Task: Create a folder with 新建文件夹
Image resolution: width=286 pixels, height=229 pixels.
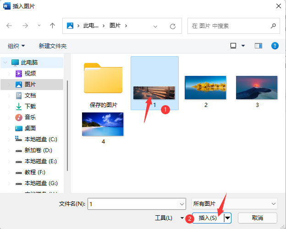Action: pyautogui.click(x=53, y=46)
